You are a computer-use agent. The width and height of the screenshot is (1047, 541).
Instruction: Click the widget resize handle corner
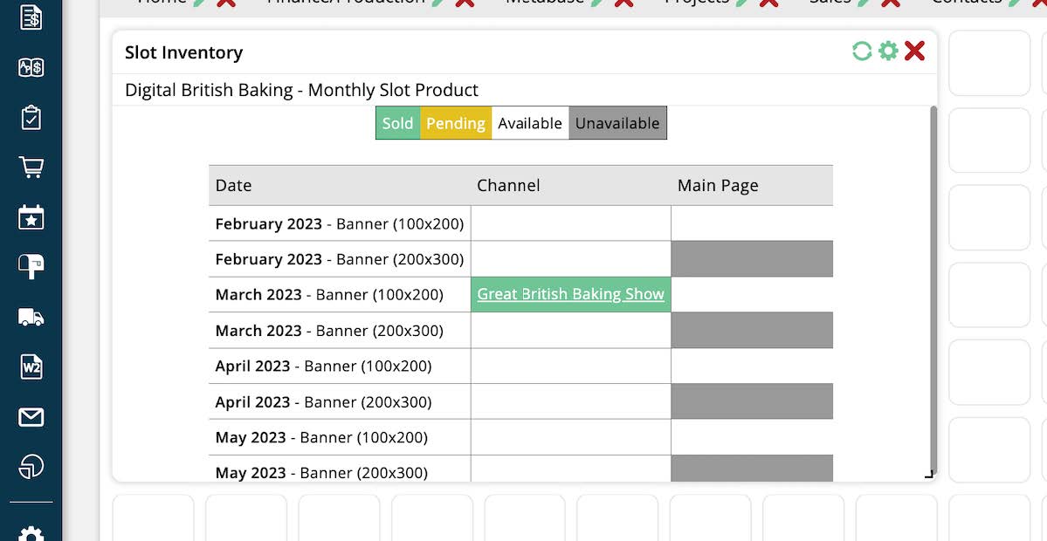click(x=928, y=475)
